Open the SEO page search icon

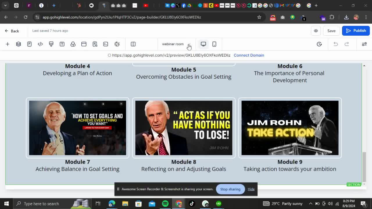tap(95, 44)
